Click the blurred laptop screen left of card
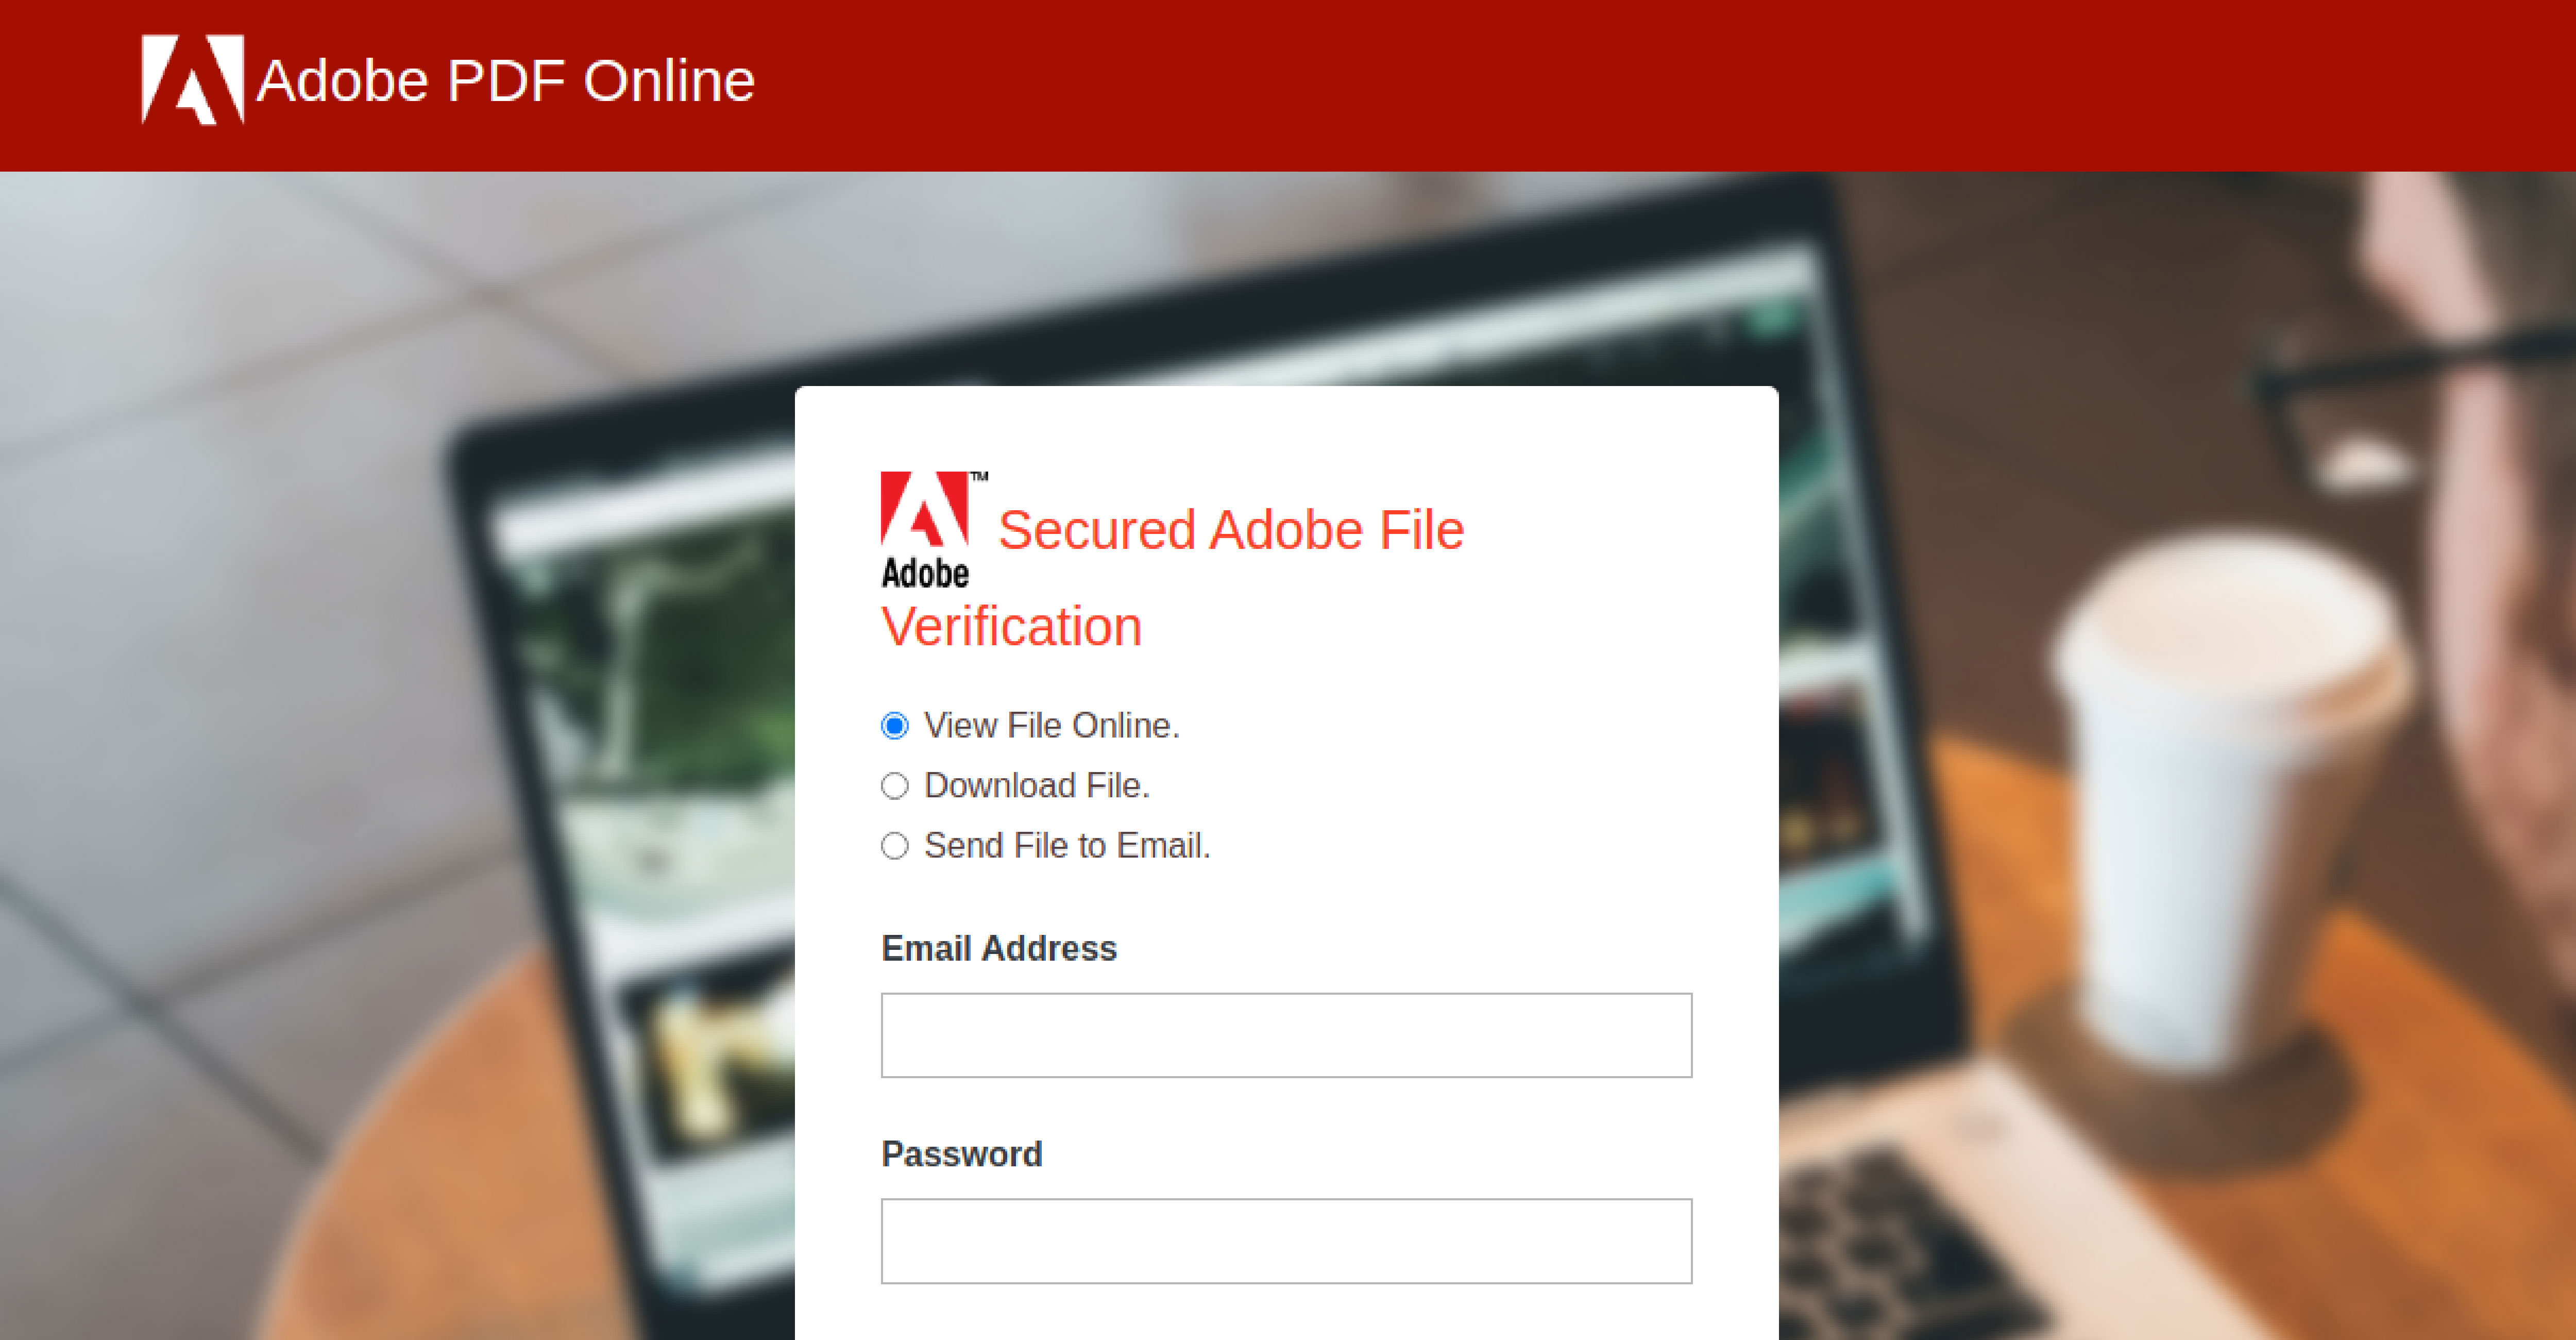This screenshot has height=1340, width=2576. point(650,750)
